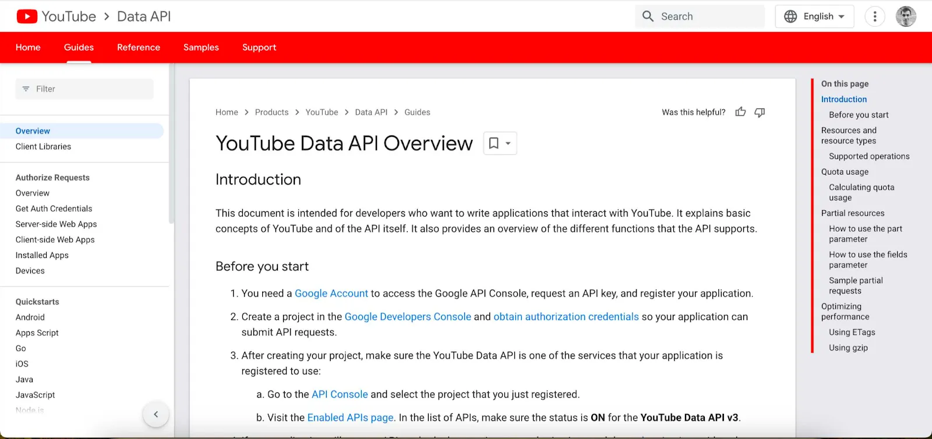Image resolution: width=932 pixels, height=439 pixels.
Task: Click the sidebar Filter input field
Action: coord(84,89)
